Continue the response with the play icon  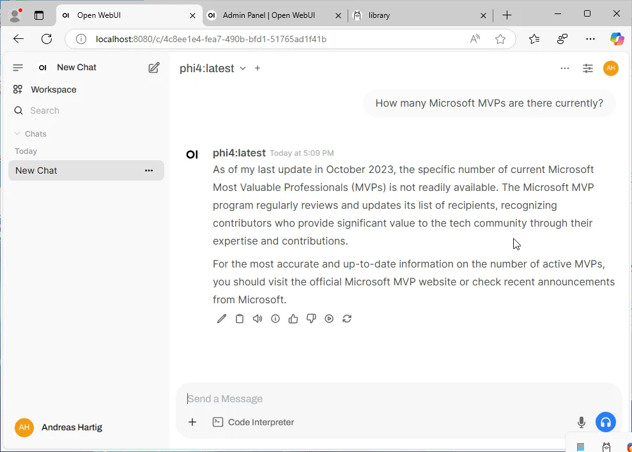(x=329, y=319)
